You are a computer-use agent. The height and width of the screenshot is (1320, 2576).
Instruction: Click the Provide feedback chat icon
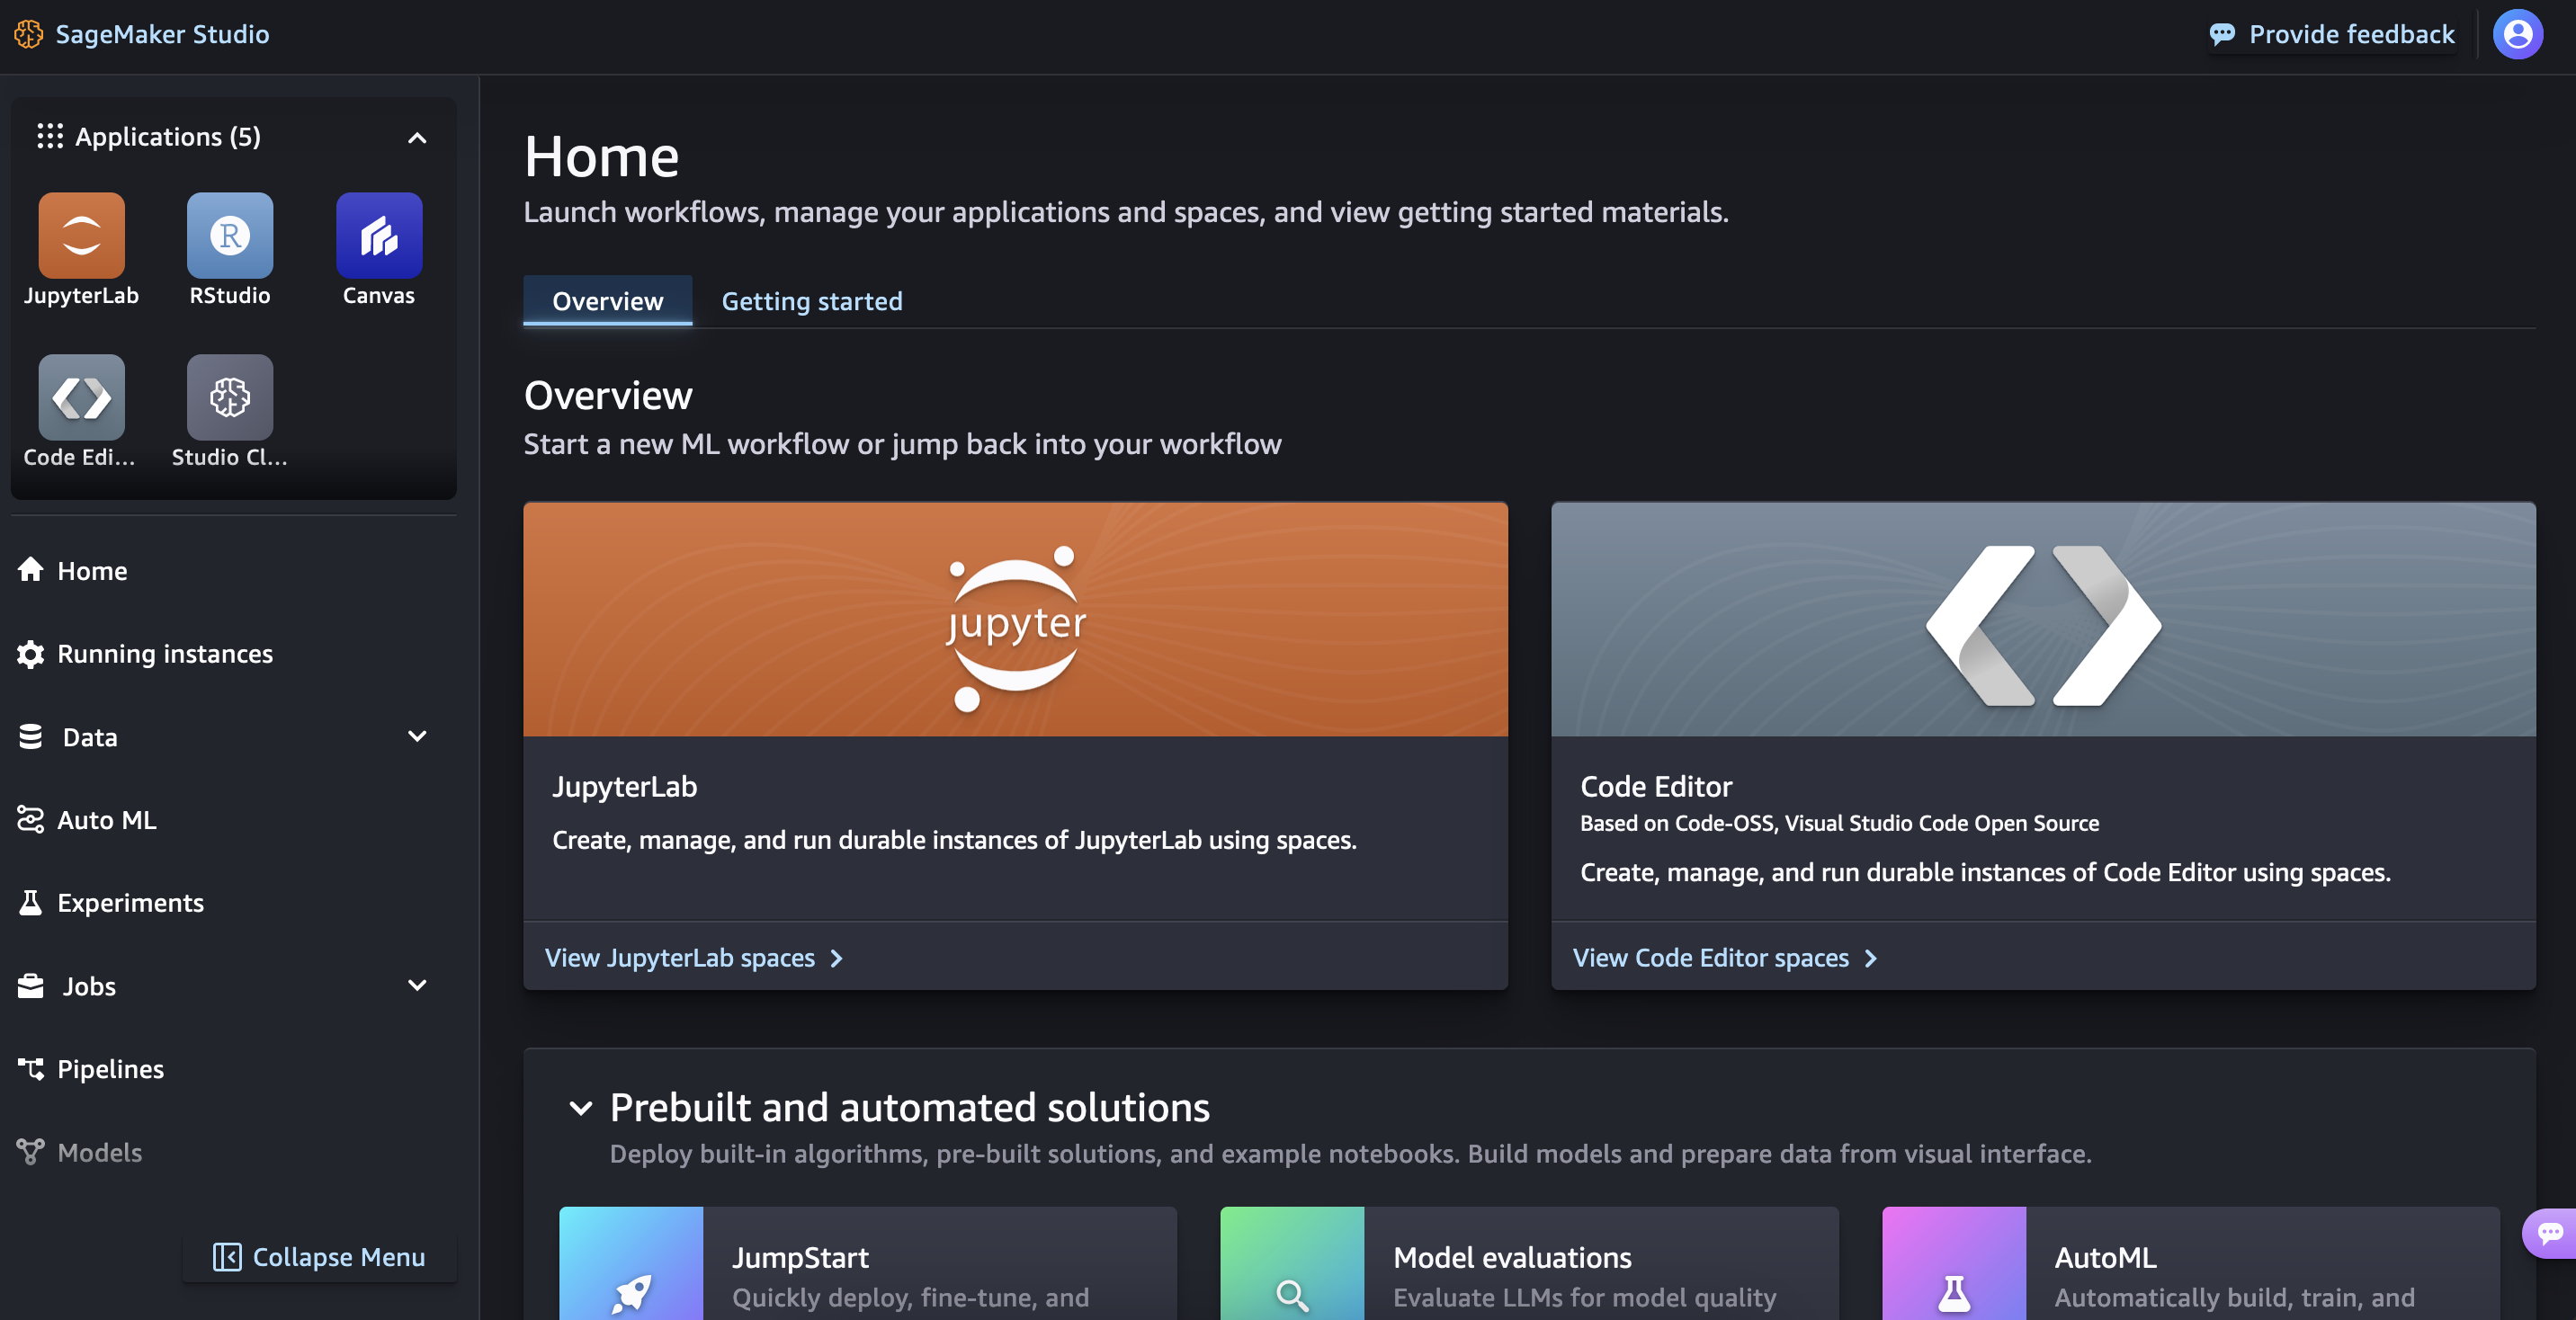point(2222,34)
